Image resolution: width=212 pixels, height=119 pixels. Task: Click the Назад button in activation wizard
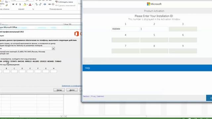pos(59,90)
